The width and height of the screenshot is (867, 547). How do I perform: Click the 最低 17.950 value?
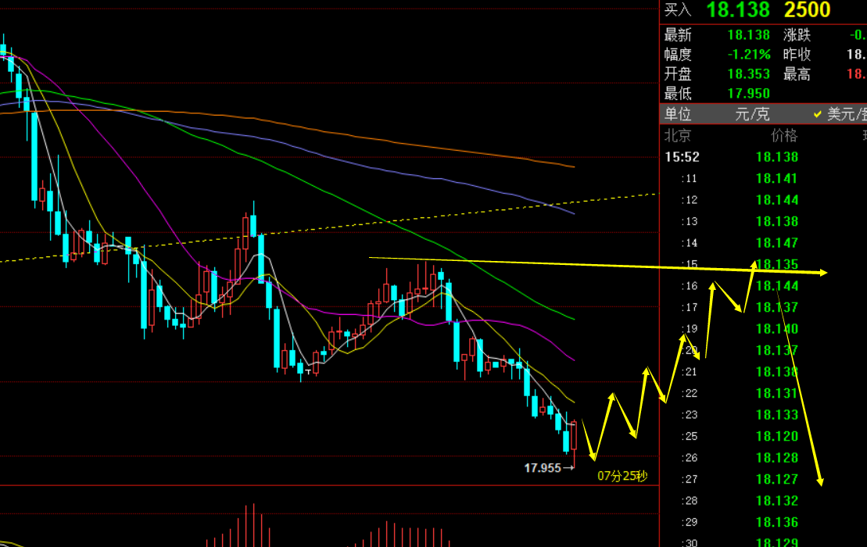pos(748,94)
